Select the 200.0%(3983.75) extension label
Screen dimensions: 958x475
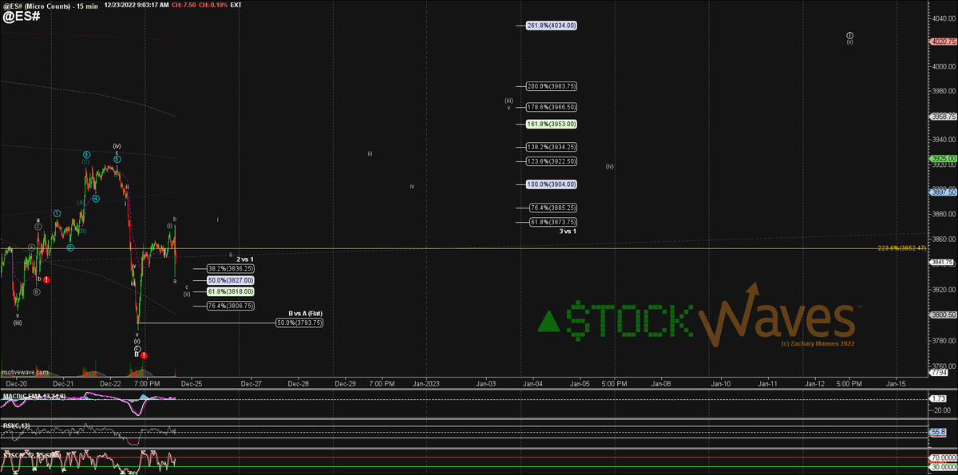click(552, 86)
